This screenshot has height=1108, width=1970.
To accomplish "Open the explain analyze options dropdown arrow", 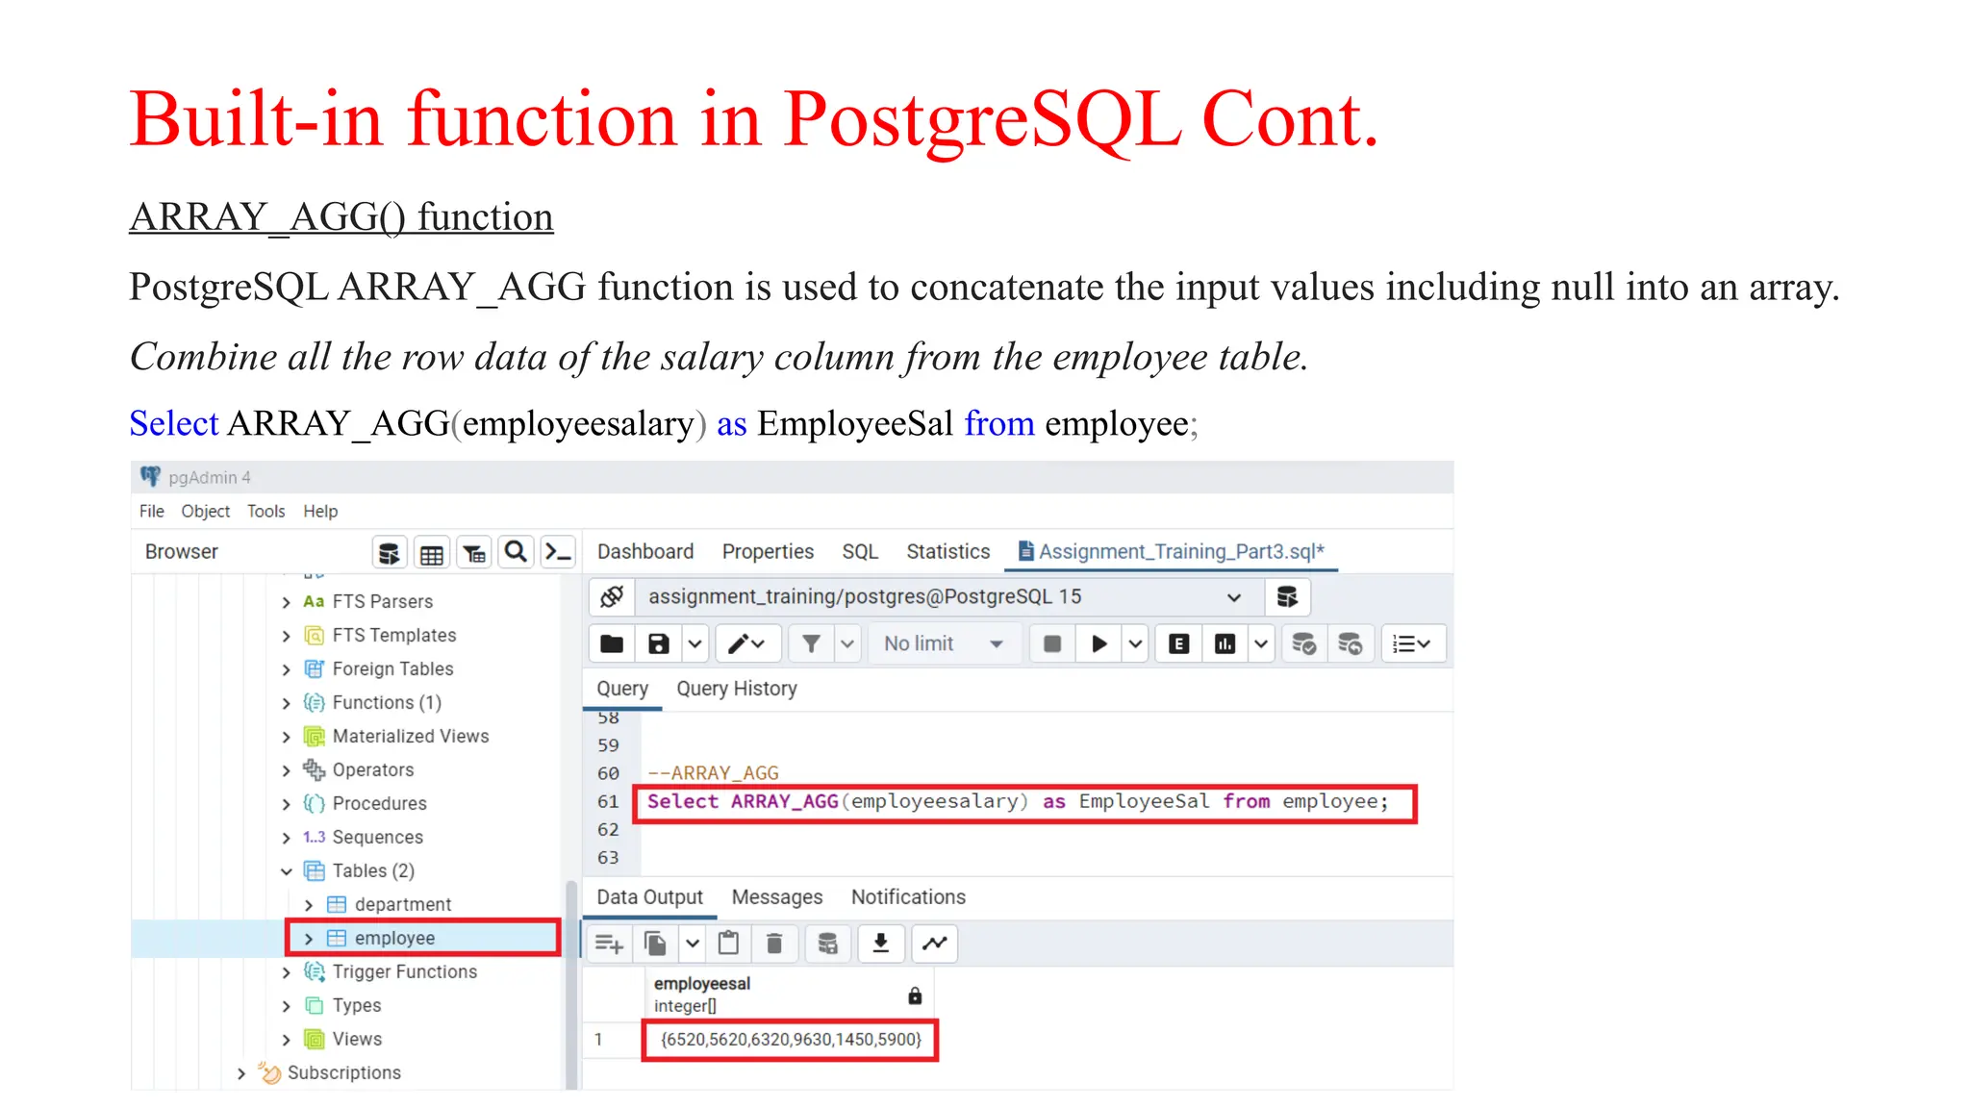I will [x=1261, y=644].
